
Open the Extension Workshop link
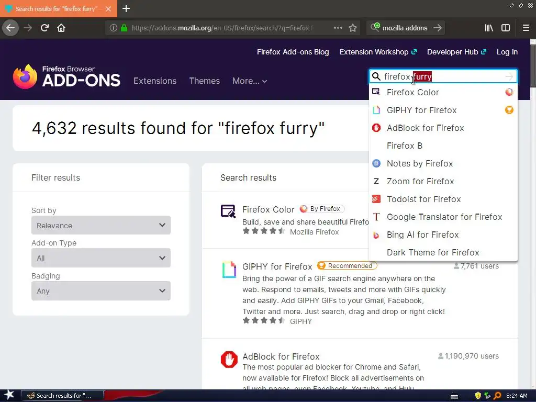coord(378,52)
